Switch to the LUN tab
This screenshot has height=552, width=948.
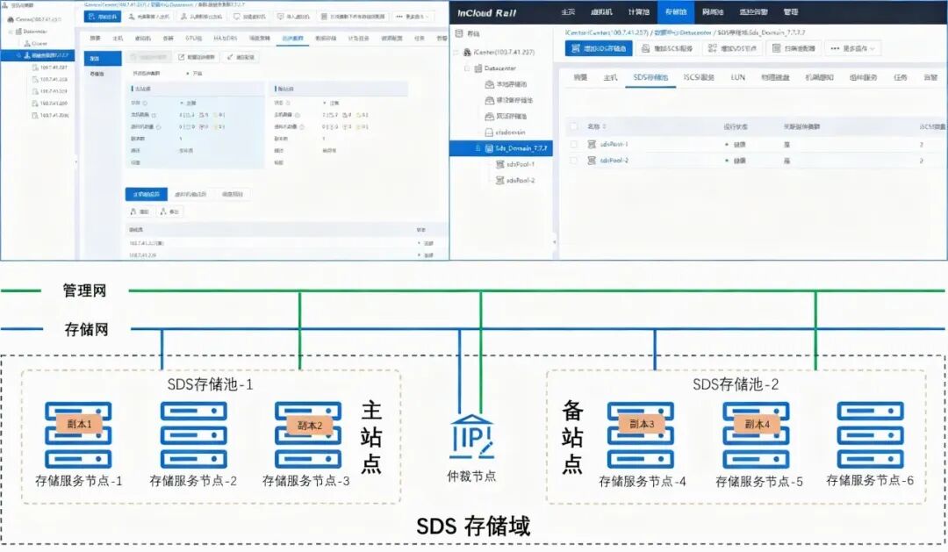coord(737,77)
